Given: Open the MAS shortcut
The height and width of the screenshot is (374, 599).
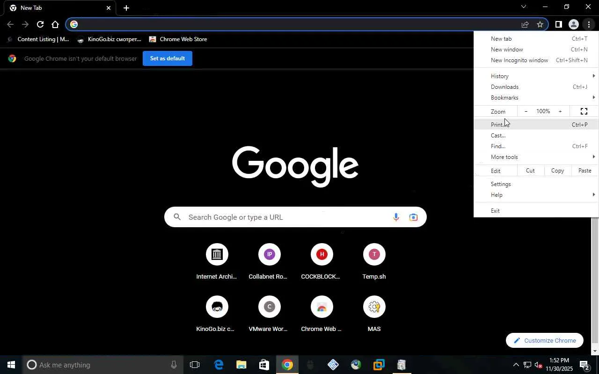Looking at the screenshot, I should pos(374,313).
